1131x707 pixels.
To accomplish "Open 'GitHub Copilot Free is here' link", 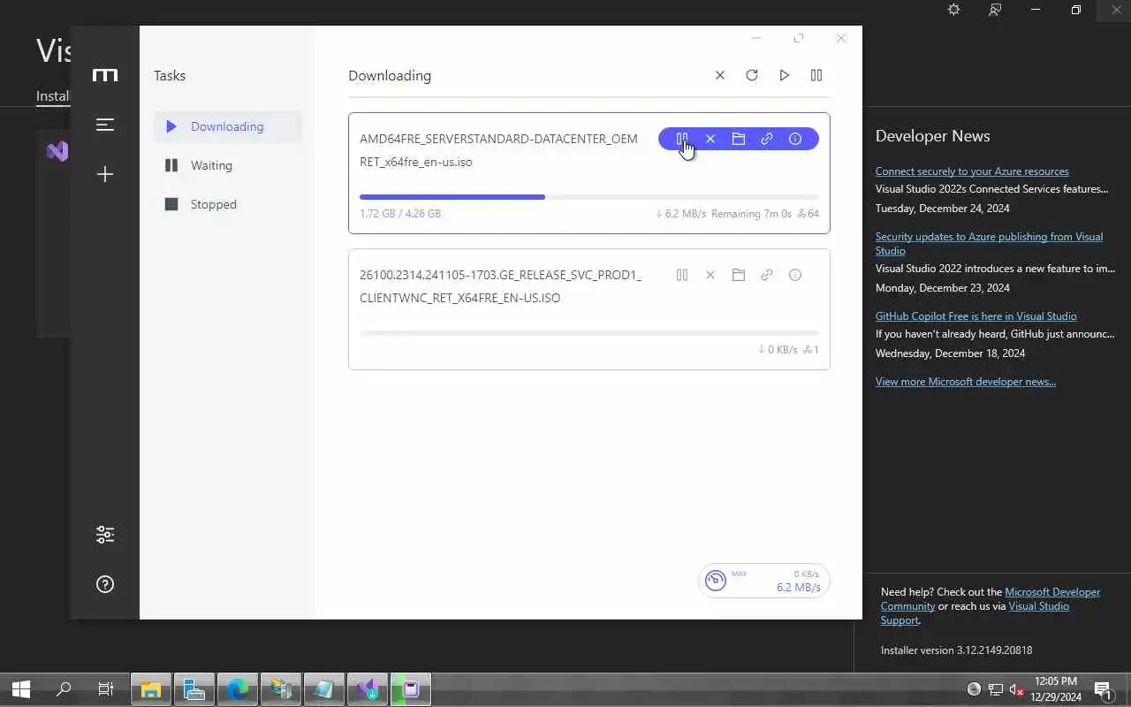I will [x=976, y=316].
